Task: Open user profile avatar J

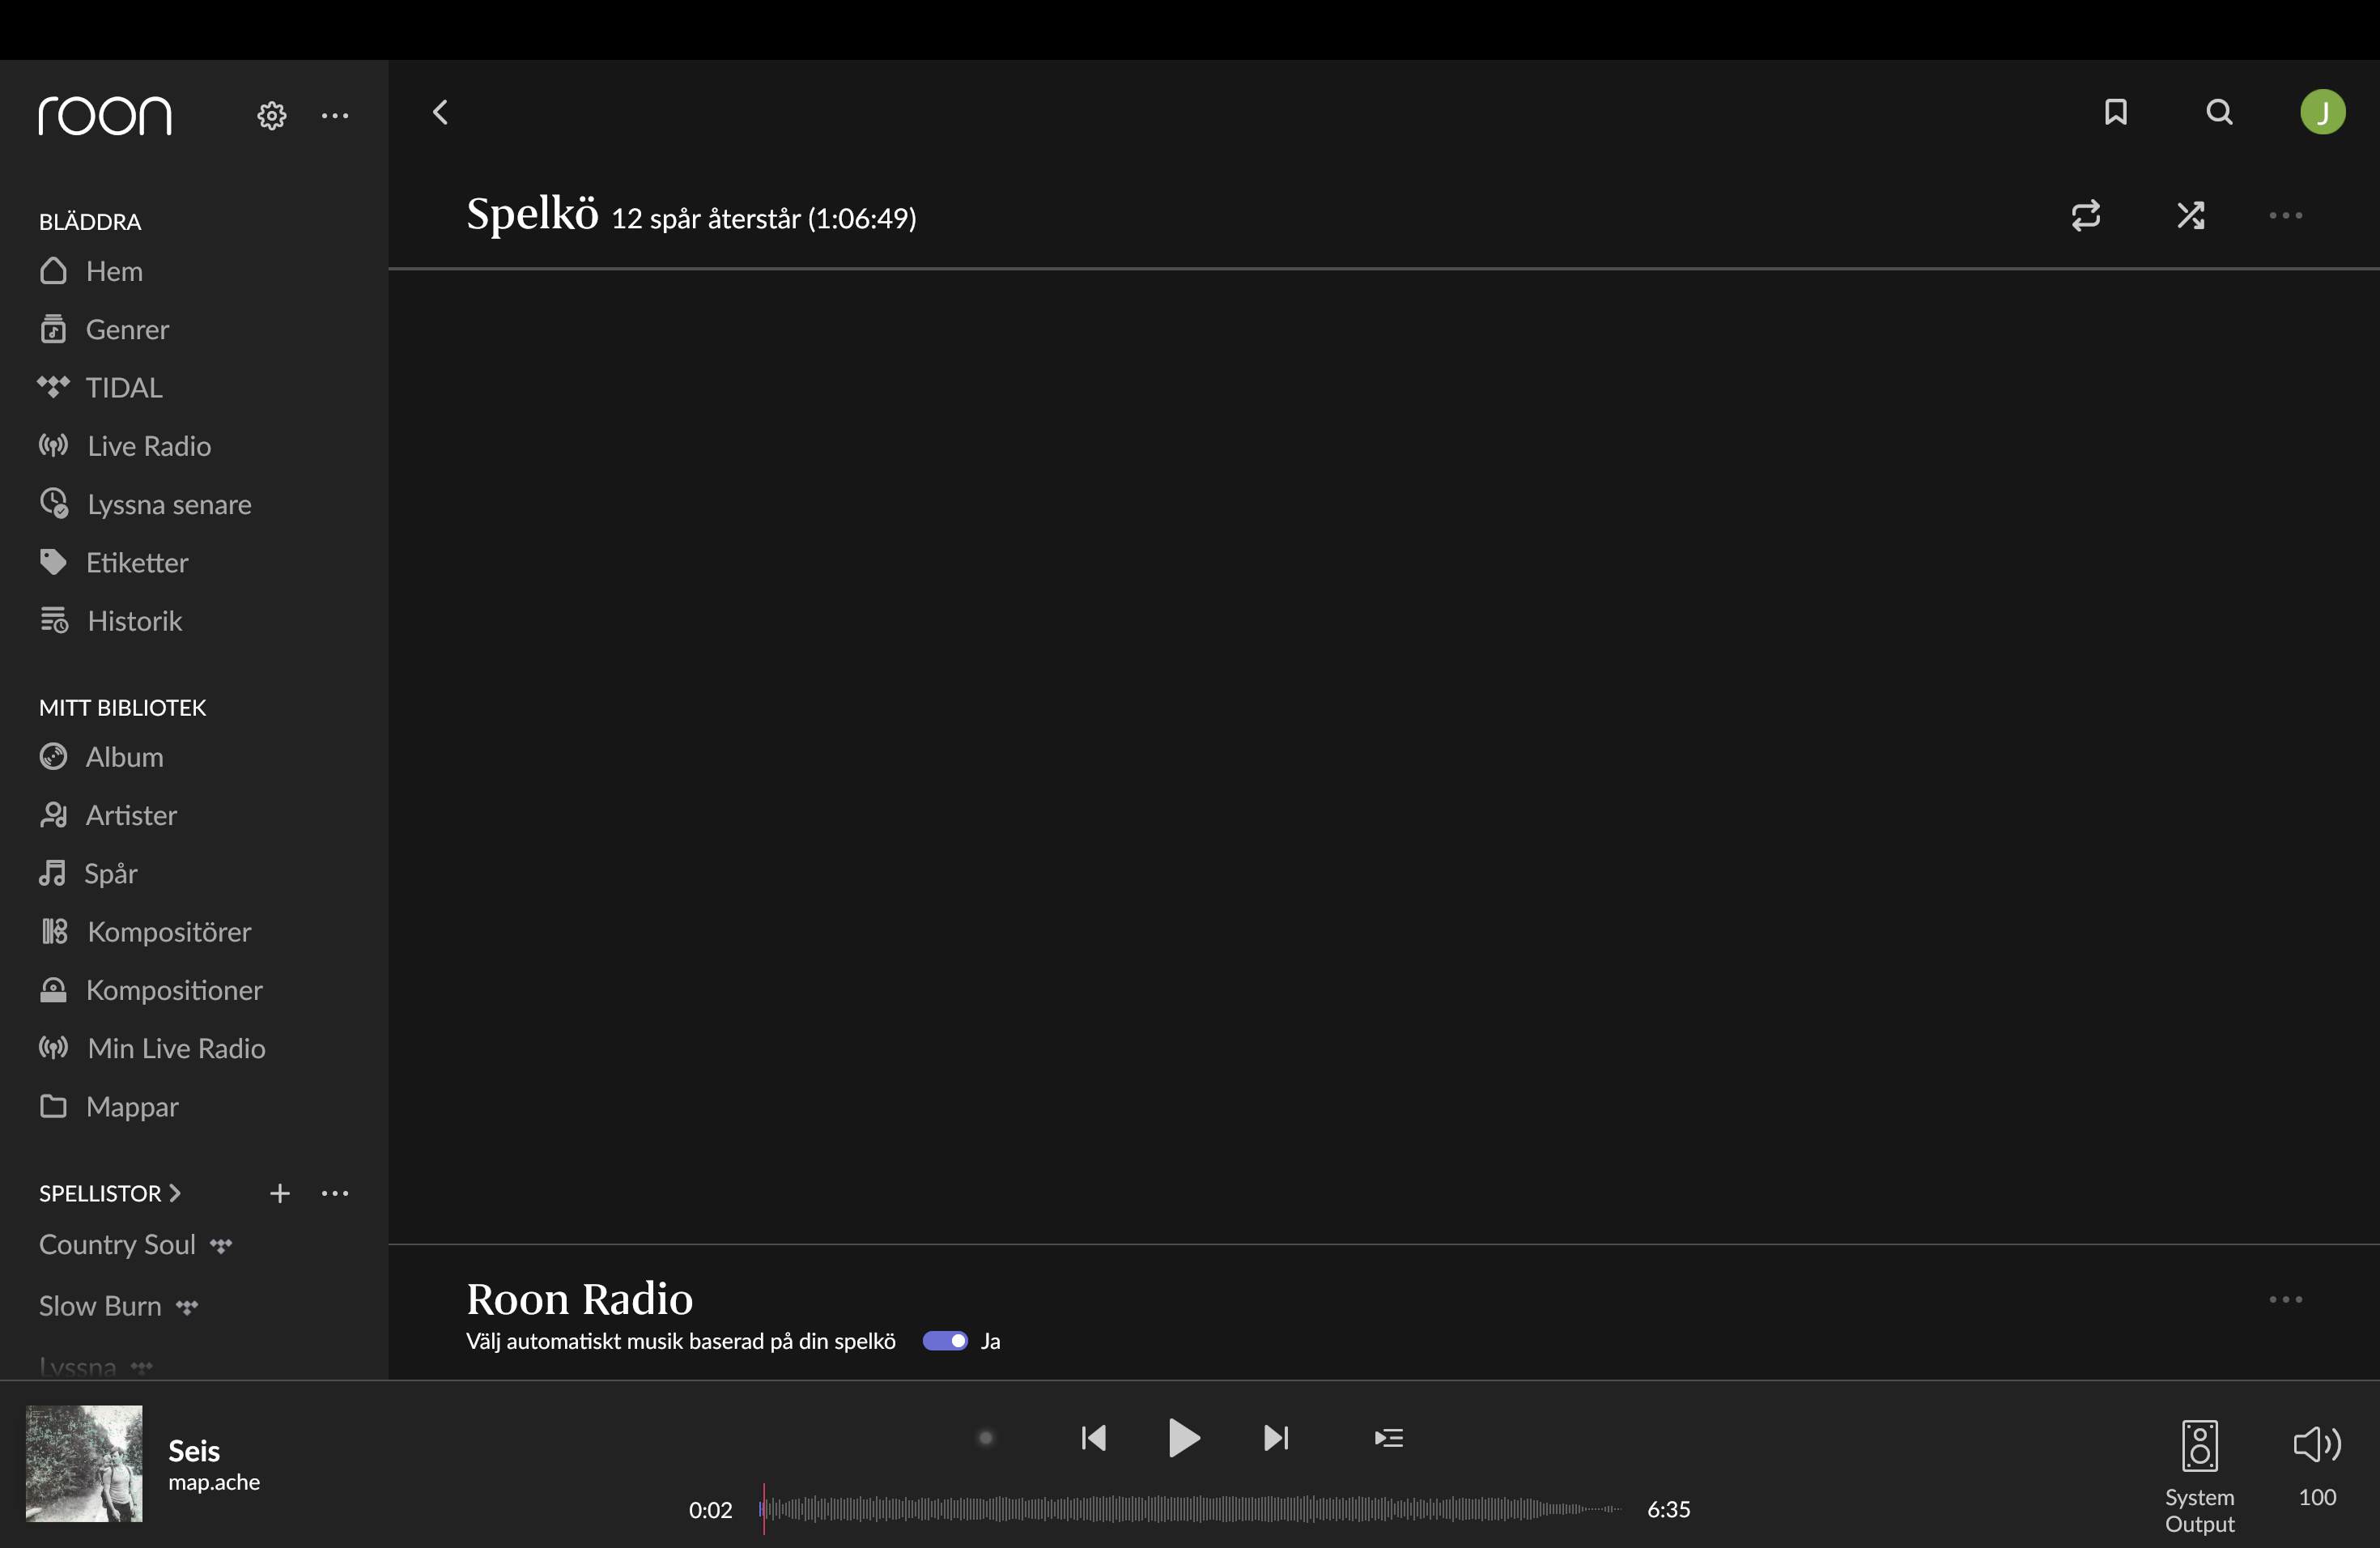Action: pyautogui.click(x=2323, y=112)
